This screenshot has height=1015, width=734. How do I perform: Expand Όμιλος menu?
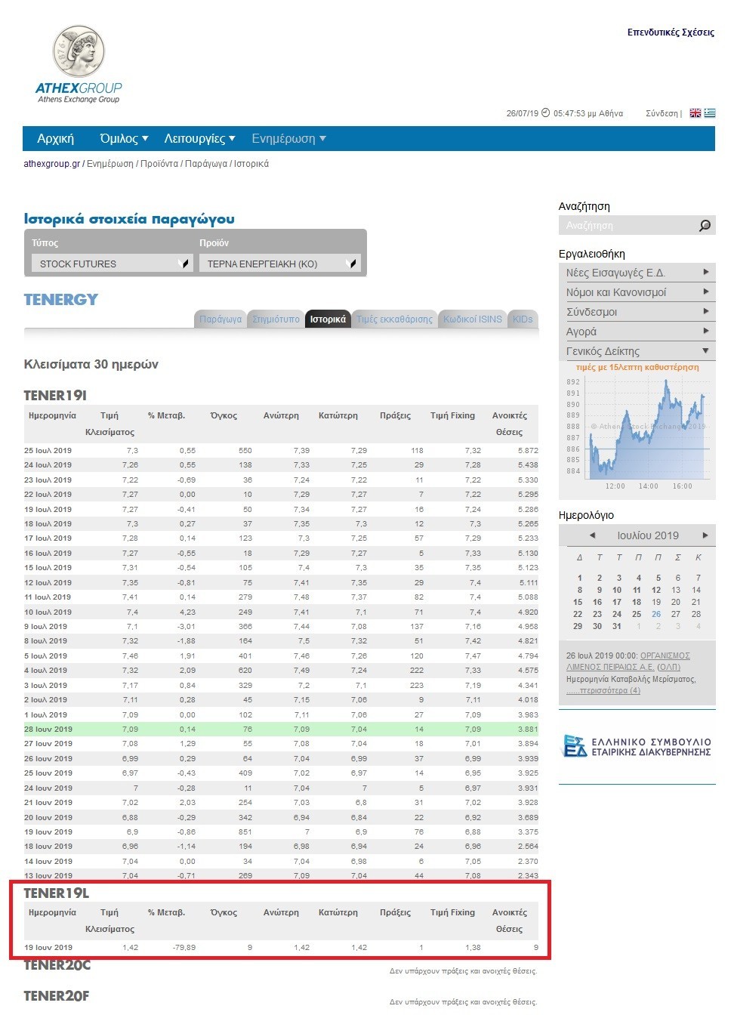tap(124, 139)
